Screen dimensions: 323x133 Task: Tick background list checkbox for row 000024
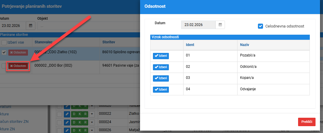[60, 122]
